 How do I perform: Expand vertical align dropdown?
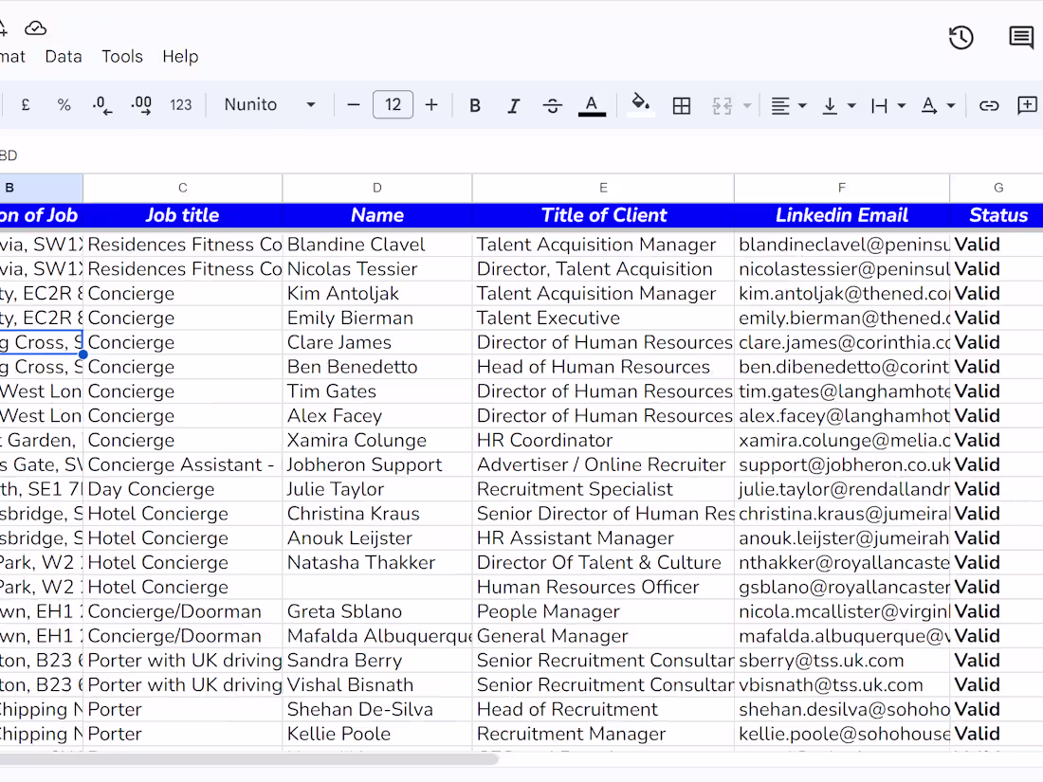click(838, 105)
